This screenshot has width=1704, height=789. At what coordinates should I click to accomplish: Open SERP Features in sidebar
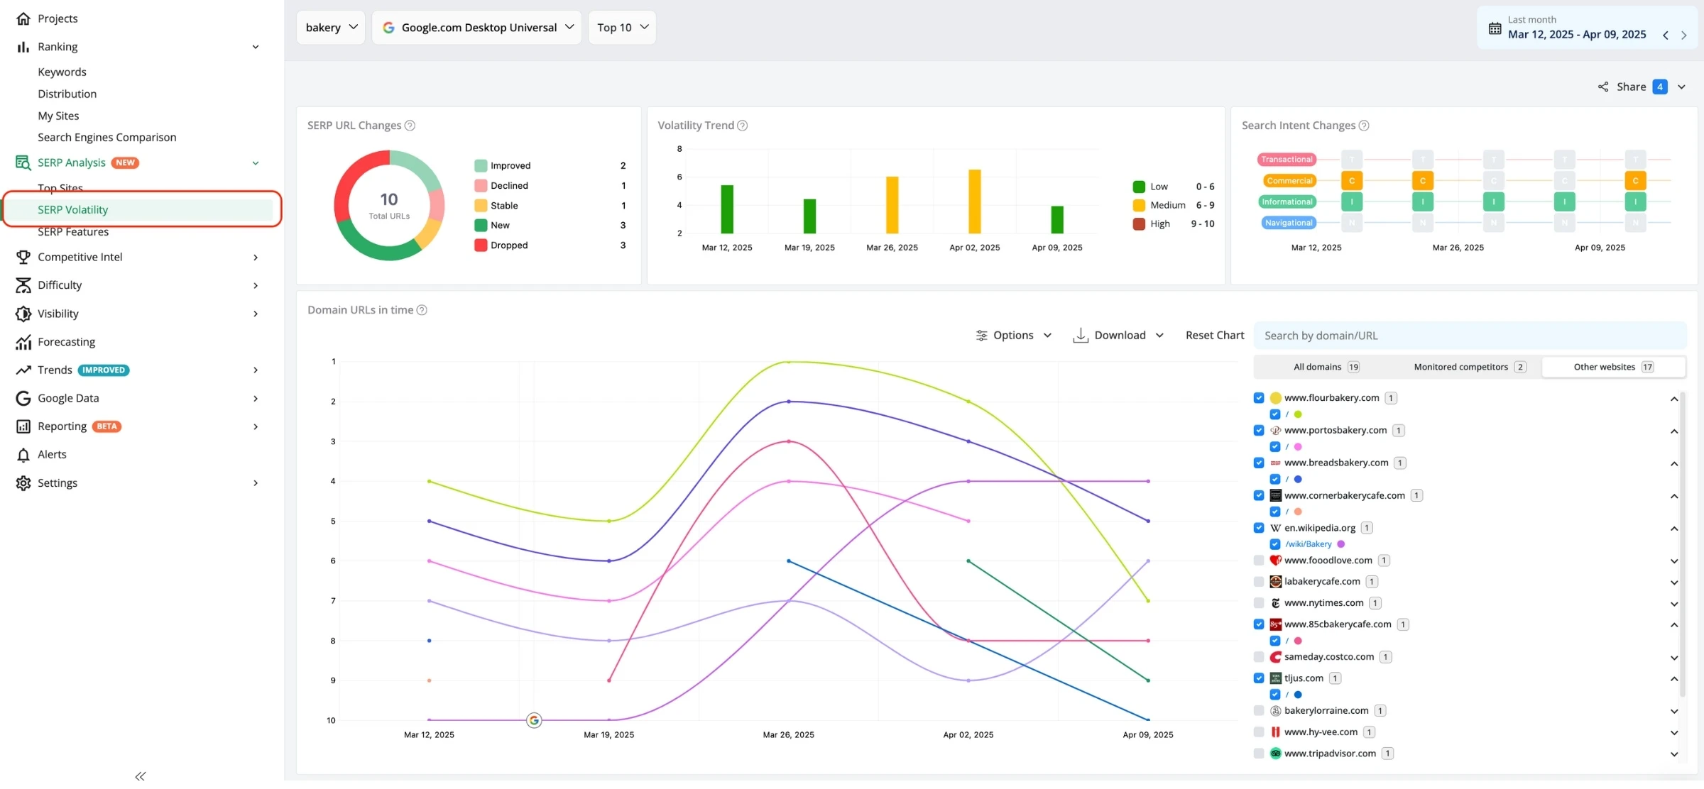(x=73, y=232)
